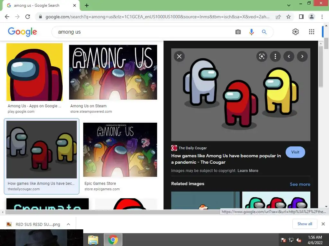The height and width of the screenshot is (246, 329).
Task: Click Learn More copyright link
Action: click(x=248, y=171)
